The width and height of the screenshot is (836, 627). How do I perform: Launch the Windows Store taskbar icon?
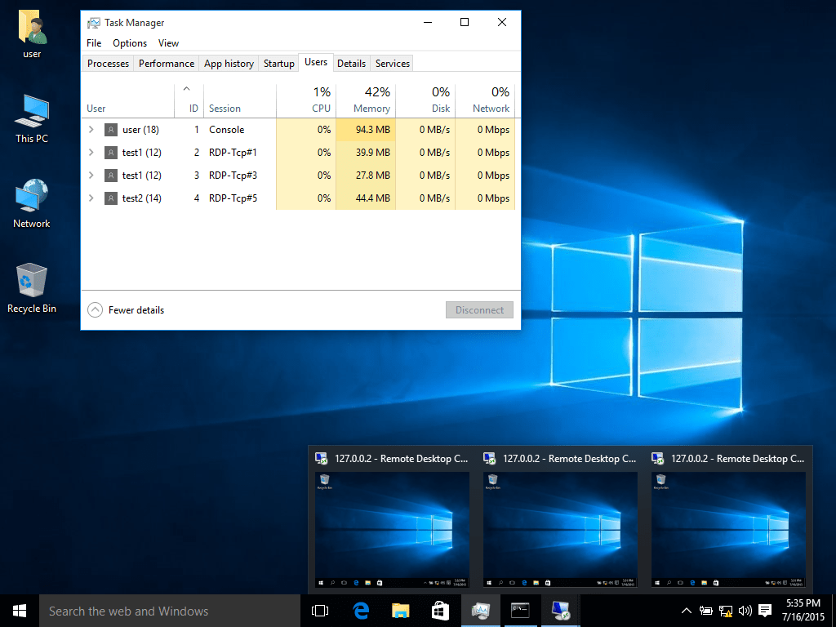click(440, 611)
